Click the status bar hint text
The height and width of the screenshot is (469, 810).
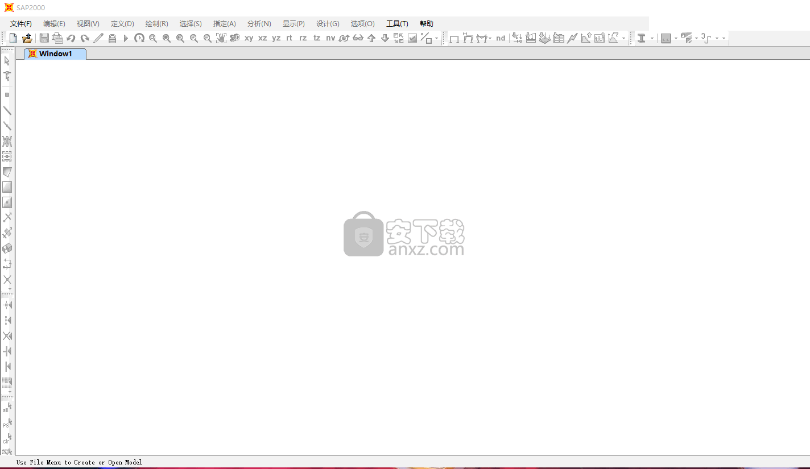[x=79, y=462]
